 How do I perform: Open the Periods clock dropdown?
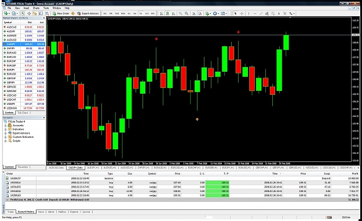(x=216, y=13)
